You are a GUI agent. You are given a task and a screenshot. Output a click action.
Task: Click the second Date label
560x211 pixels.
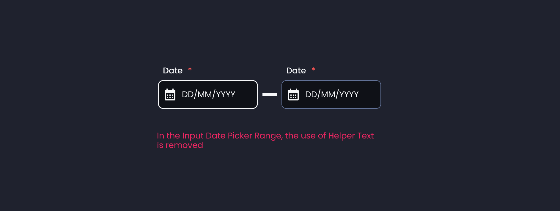pos(296,70)
